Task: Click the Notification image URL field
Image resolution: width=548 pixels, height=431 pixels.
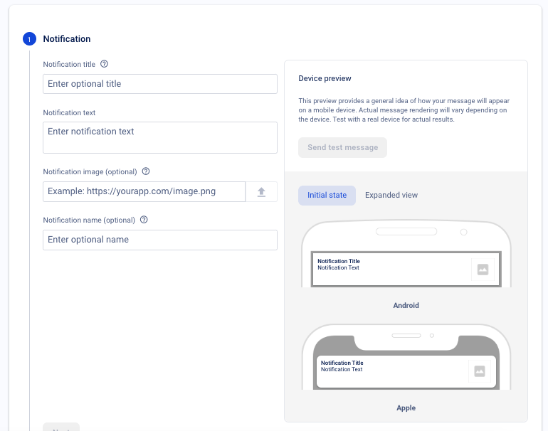Action: 144,191
